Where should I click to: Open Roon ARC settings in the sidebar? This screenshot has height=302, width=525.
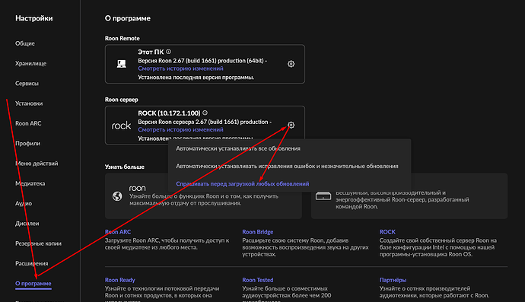[x=28, y=123]
